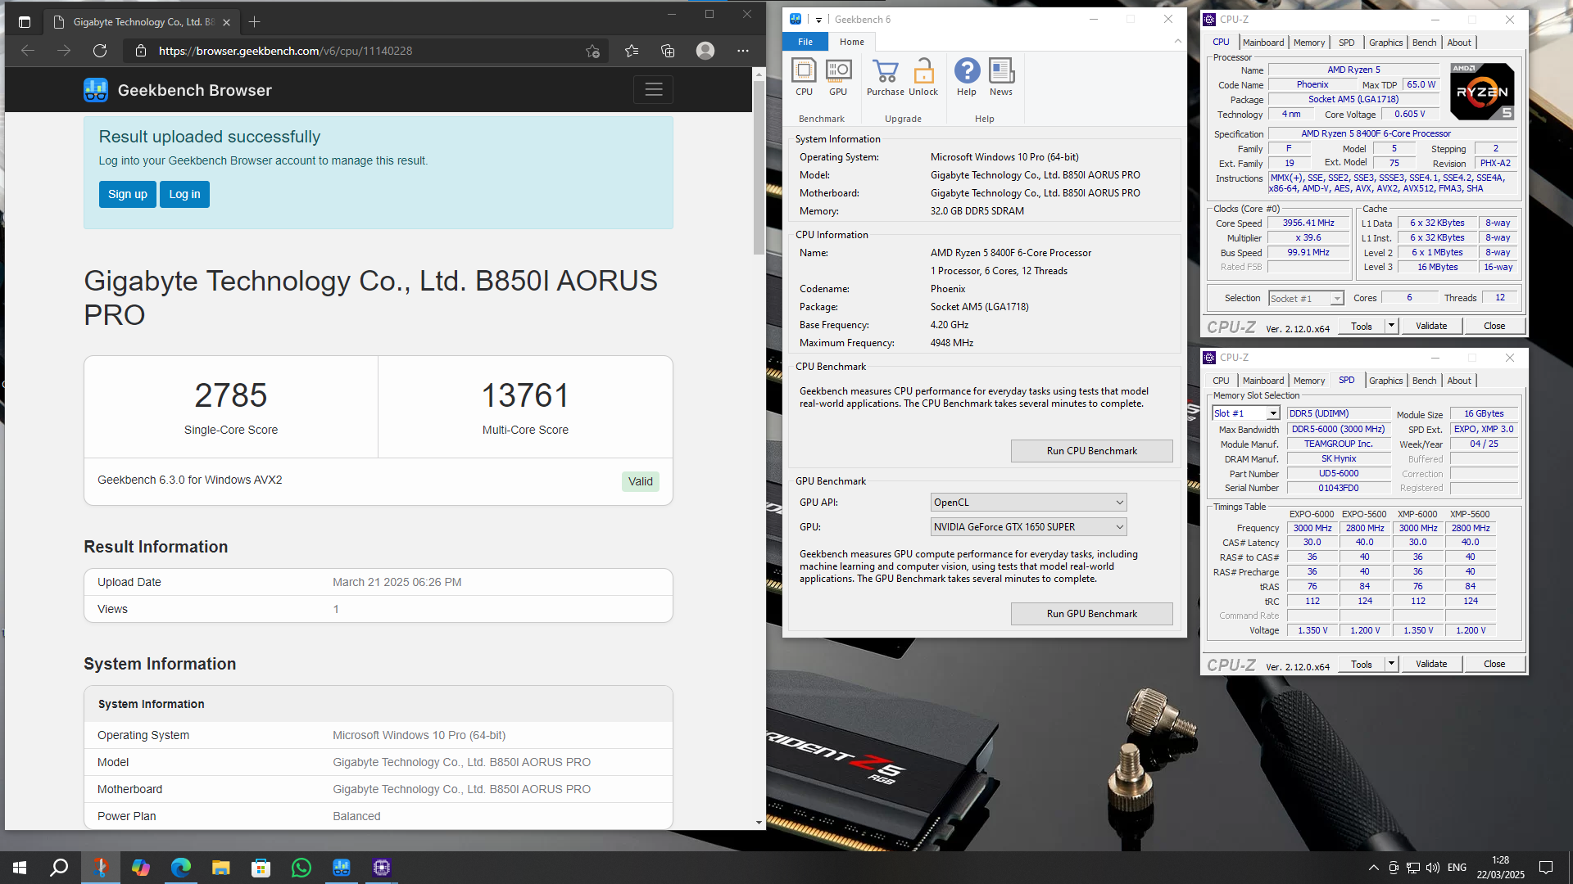
Task: Reload the page with the browser refresh icon
Action: point(100,51)
